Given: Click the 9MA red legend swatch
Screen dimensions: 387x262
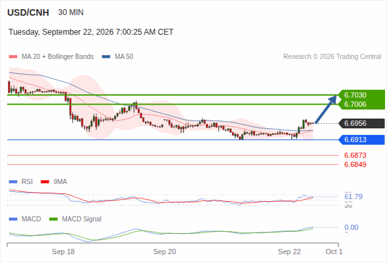Looking at the screenshot, I should tap(45, 182).
